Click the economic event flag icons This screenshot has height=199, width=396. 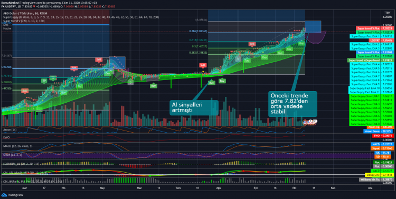[x=310, y=122]
